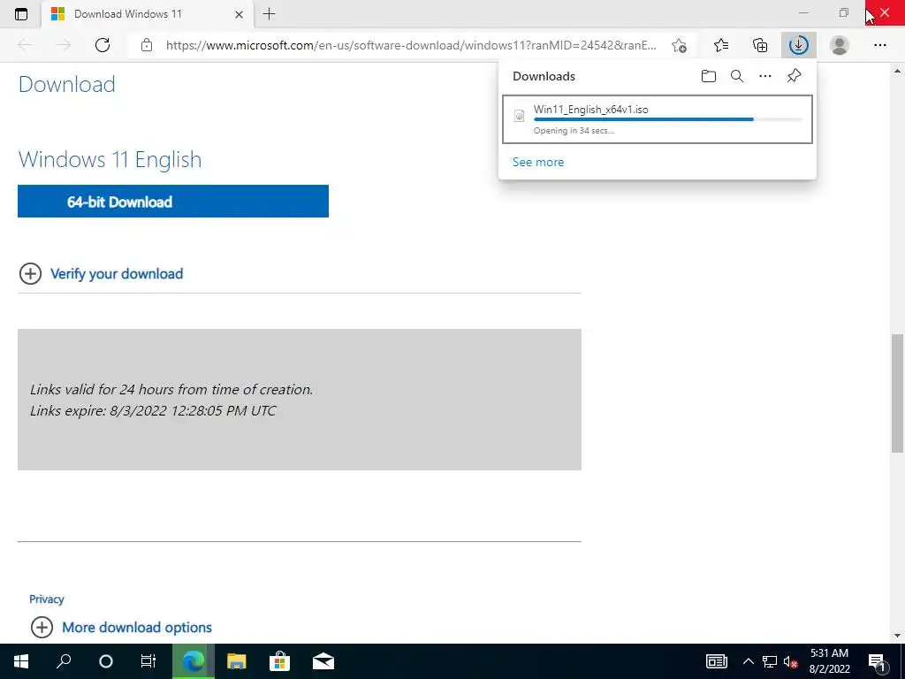Open the Windows Start menu
Viewport: 905px width, 679px height.
[x=21, y=661]
